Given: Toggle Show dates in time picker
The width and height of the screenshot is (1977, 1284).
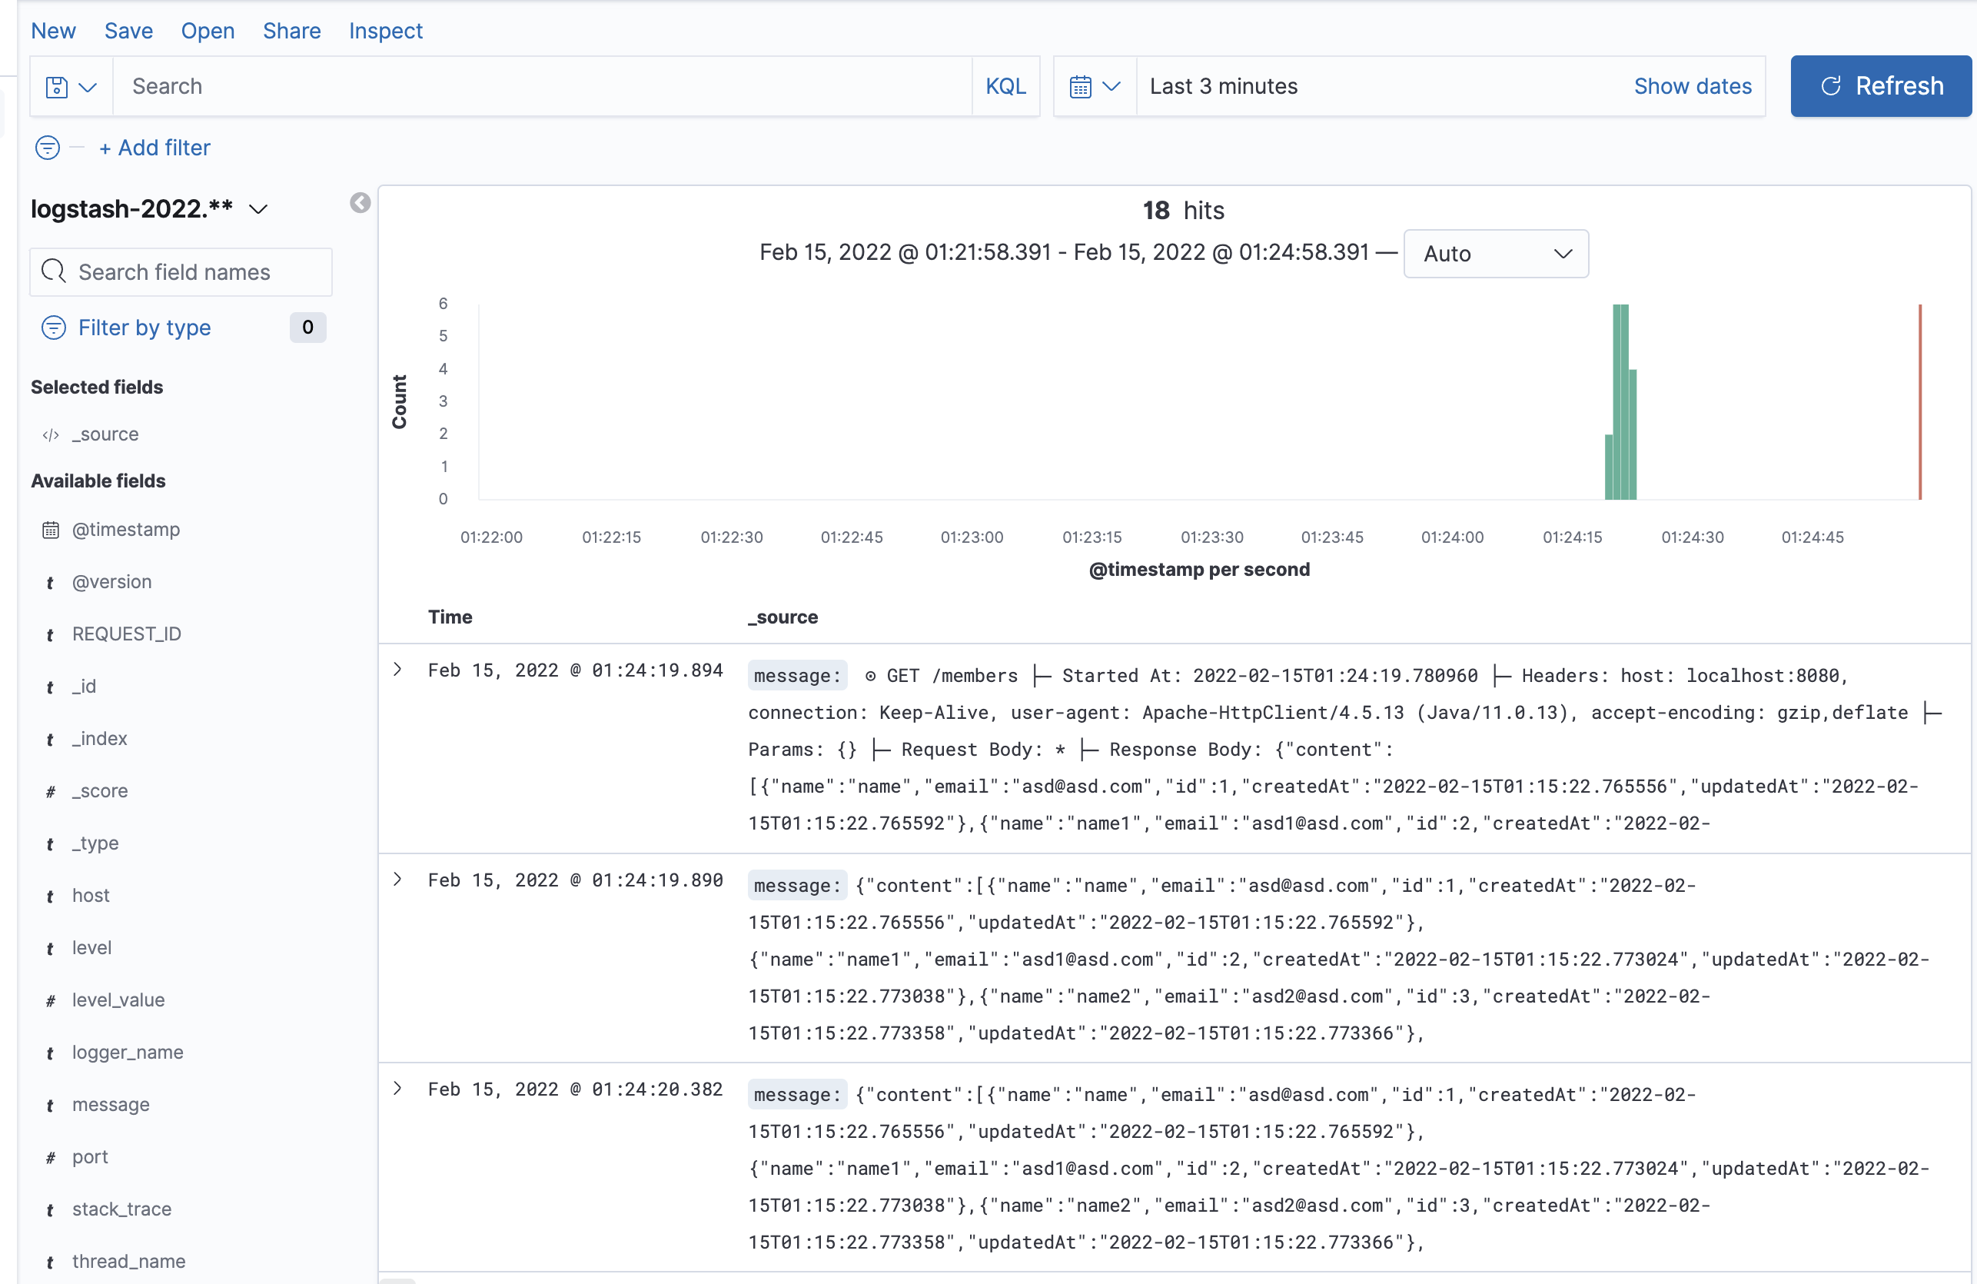Looking at the screenshot, I should pos(1692,86).
